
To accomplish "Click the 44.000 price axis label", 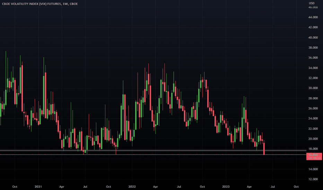I will point(313,17).
